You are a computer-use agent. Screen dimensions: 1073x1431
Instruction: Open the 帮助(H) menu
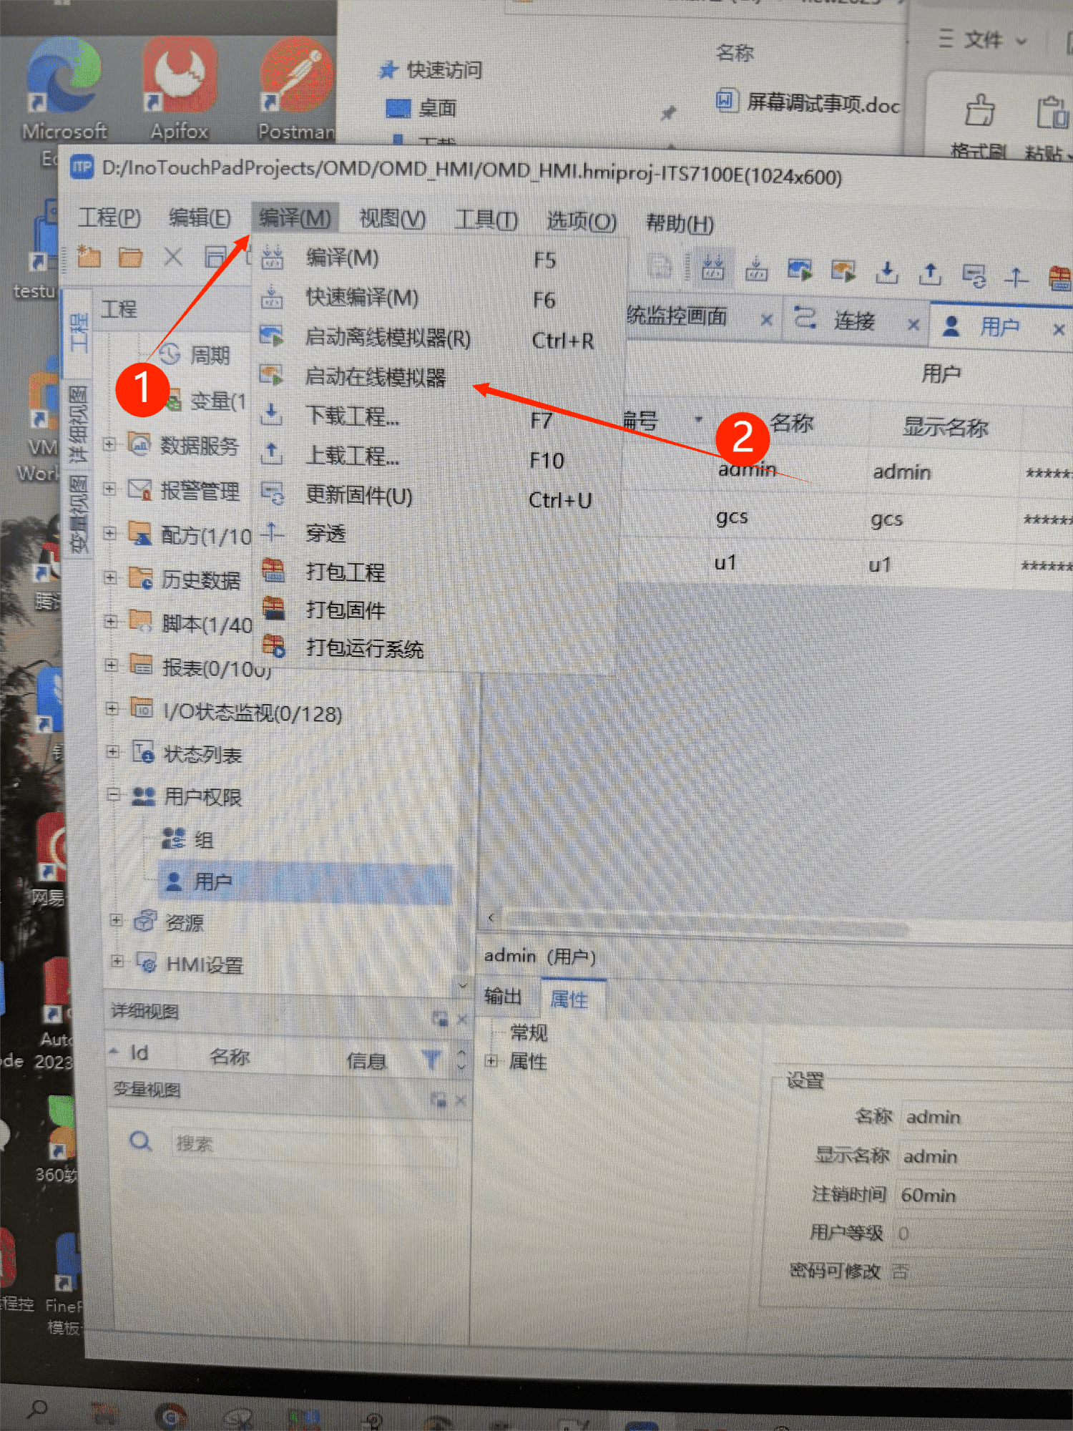pyautogui.click(x=680, y=223)
